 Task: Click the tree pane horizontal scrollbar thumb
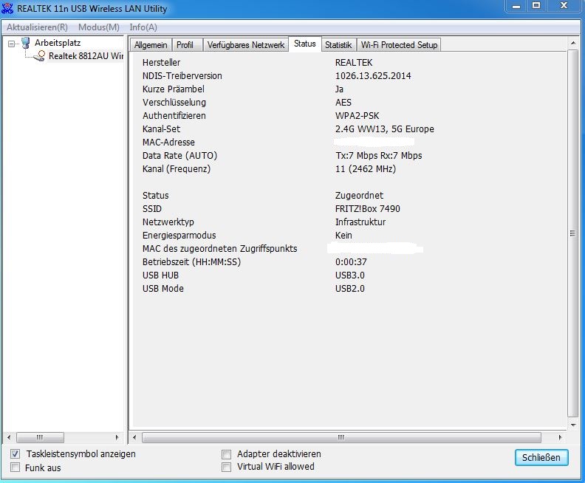(41, 437)
